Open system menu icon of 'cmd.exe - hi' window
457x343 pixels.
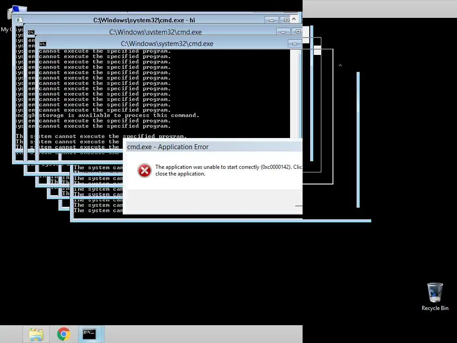pos(19,20)
